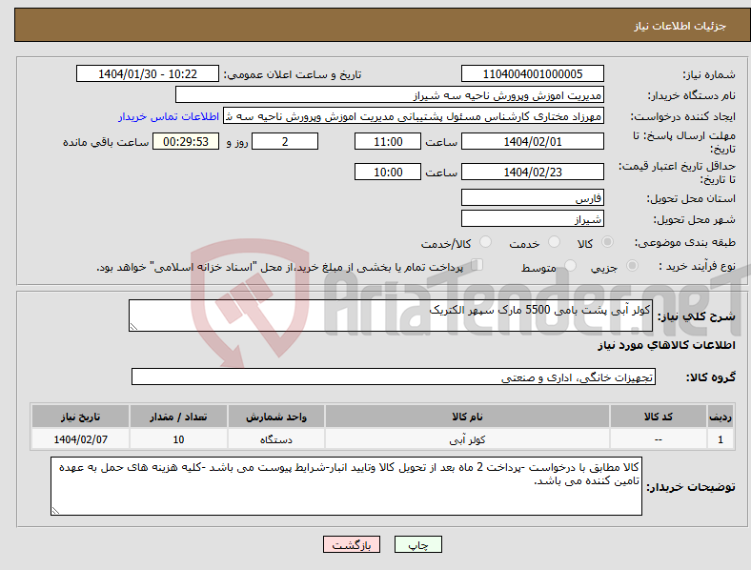Click the remaining days field showing 2
Screen dimensions: 751x570
(x=285, y=142)
